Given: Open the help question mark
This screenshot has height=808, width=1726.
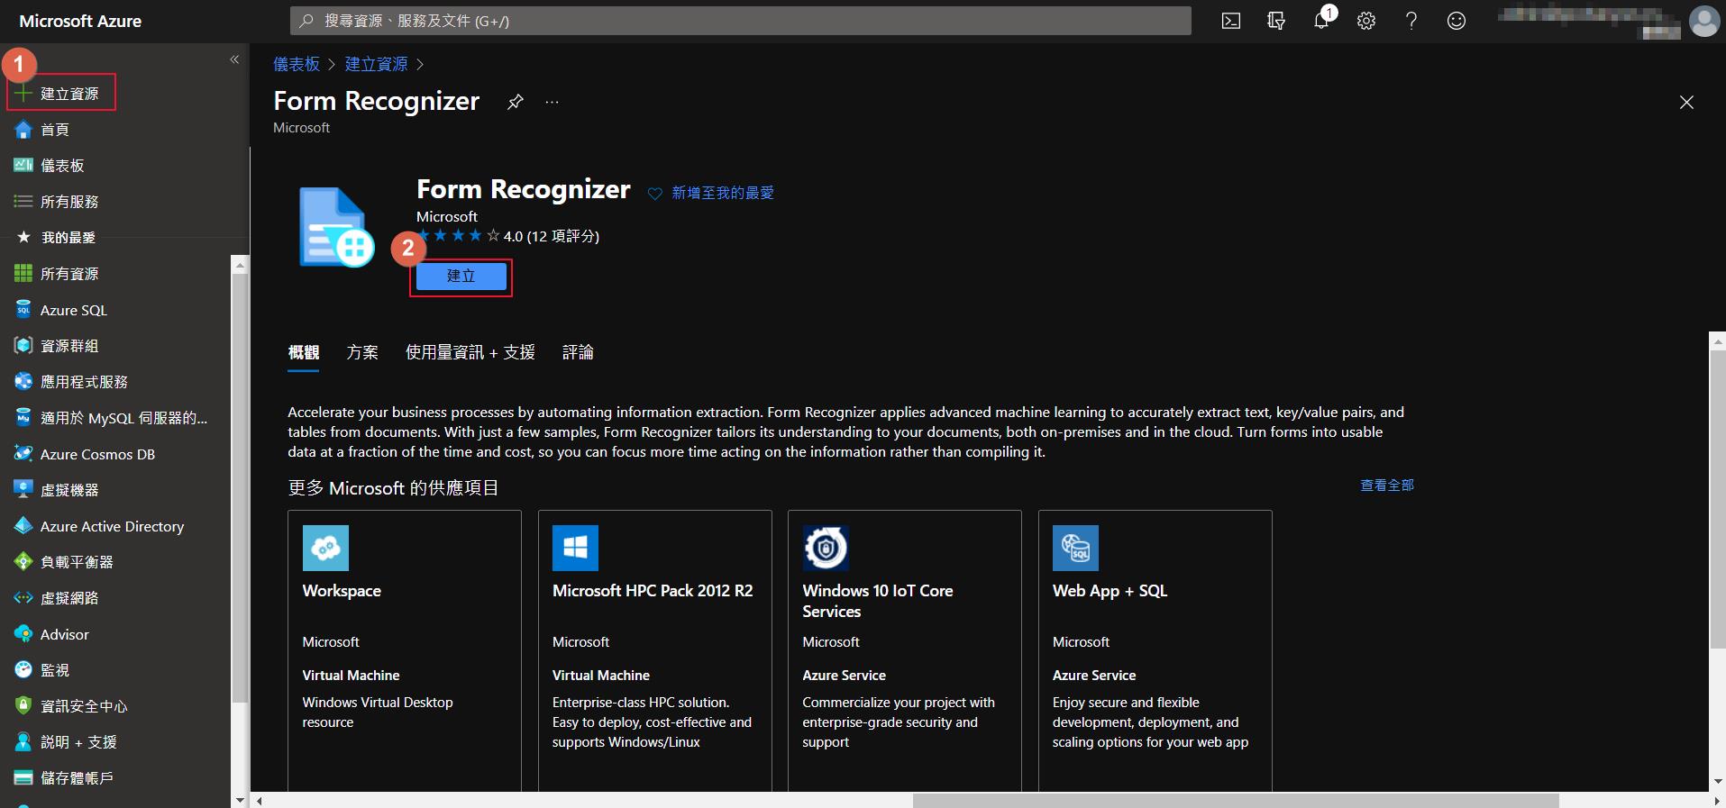Looking at the screenshot, I should (x=1411, y=21).
